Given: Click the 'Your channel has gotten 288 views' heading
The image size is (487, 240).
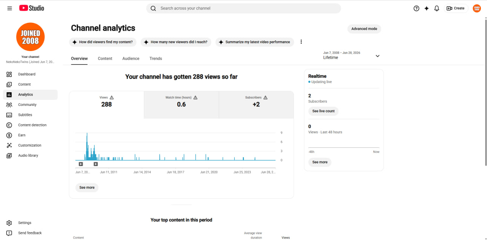Looking at the screenshot, I should tap(181, 77).
